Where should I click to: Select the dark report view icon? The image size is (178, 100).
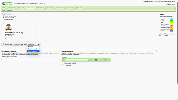96,60
